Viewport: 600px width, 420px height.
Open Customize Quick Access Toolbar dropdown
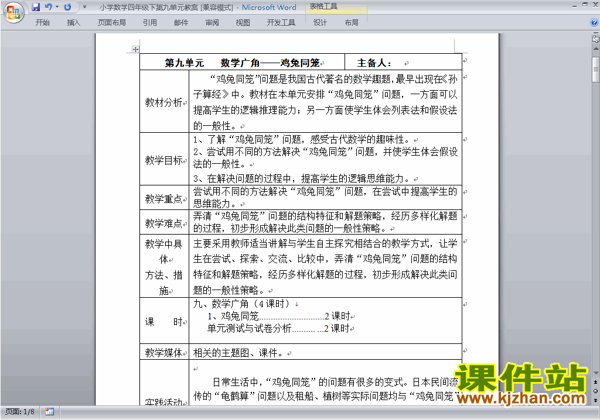(84, 7)
